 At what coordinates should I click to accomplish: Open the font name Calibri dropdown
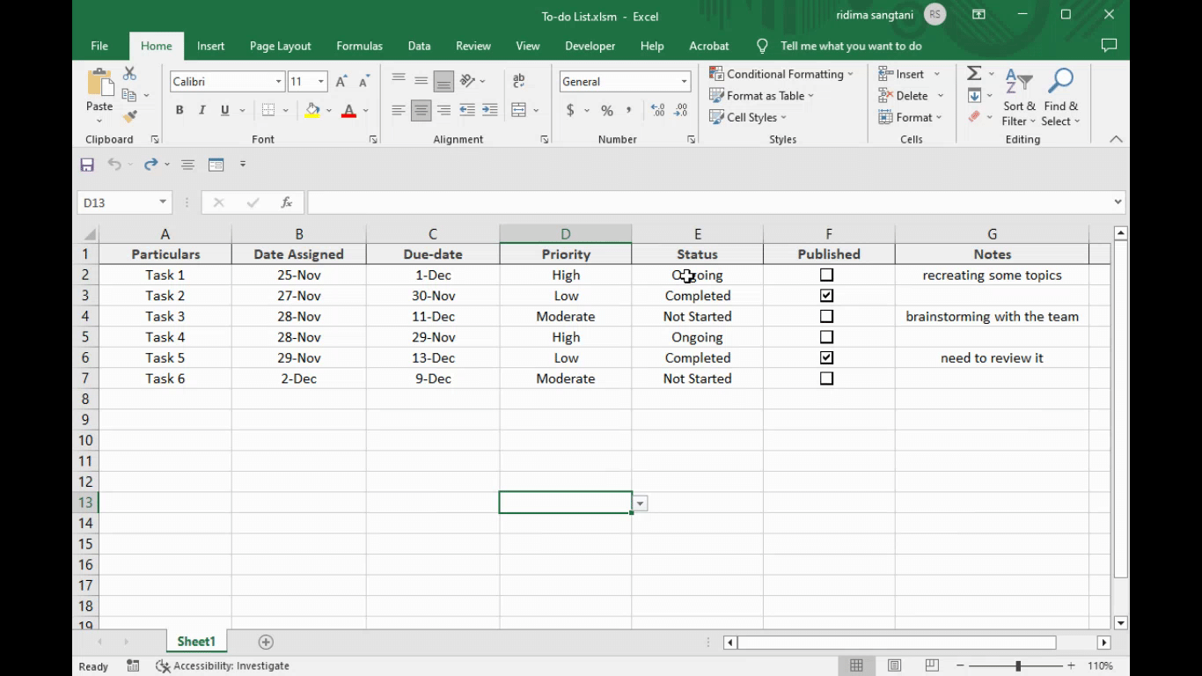tap(278, 82)
